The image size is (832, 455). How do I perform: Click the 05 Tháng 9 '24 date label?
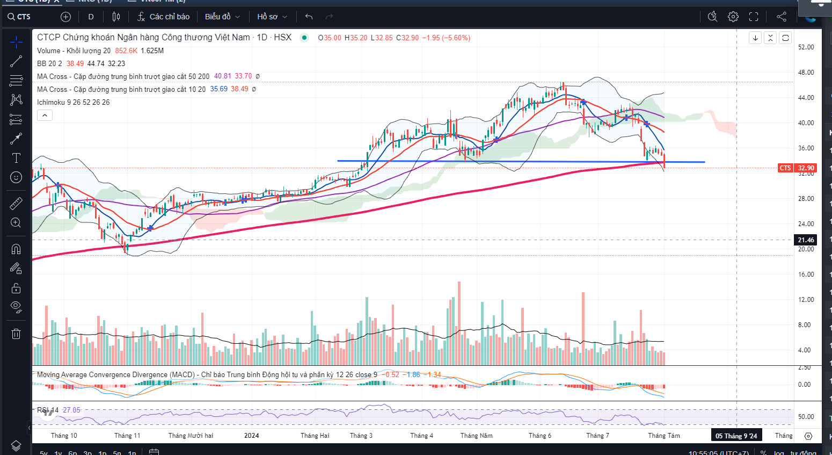tap(736, 436)
